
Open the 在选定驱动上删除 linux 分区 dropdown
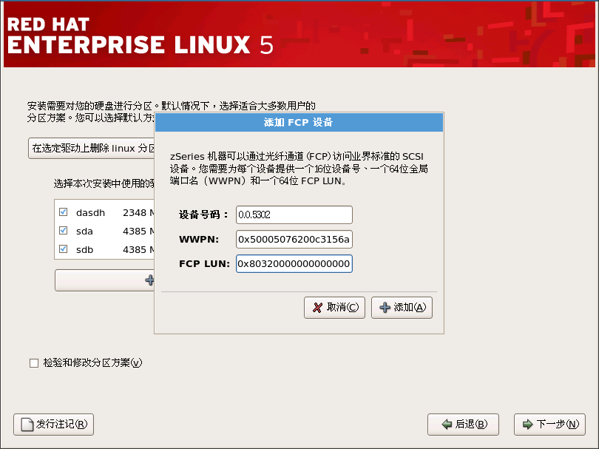click(91, 148)
